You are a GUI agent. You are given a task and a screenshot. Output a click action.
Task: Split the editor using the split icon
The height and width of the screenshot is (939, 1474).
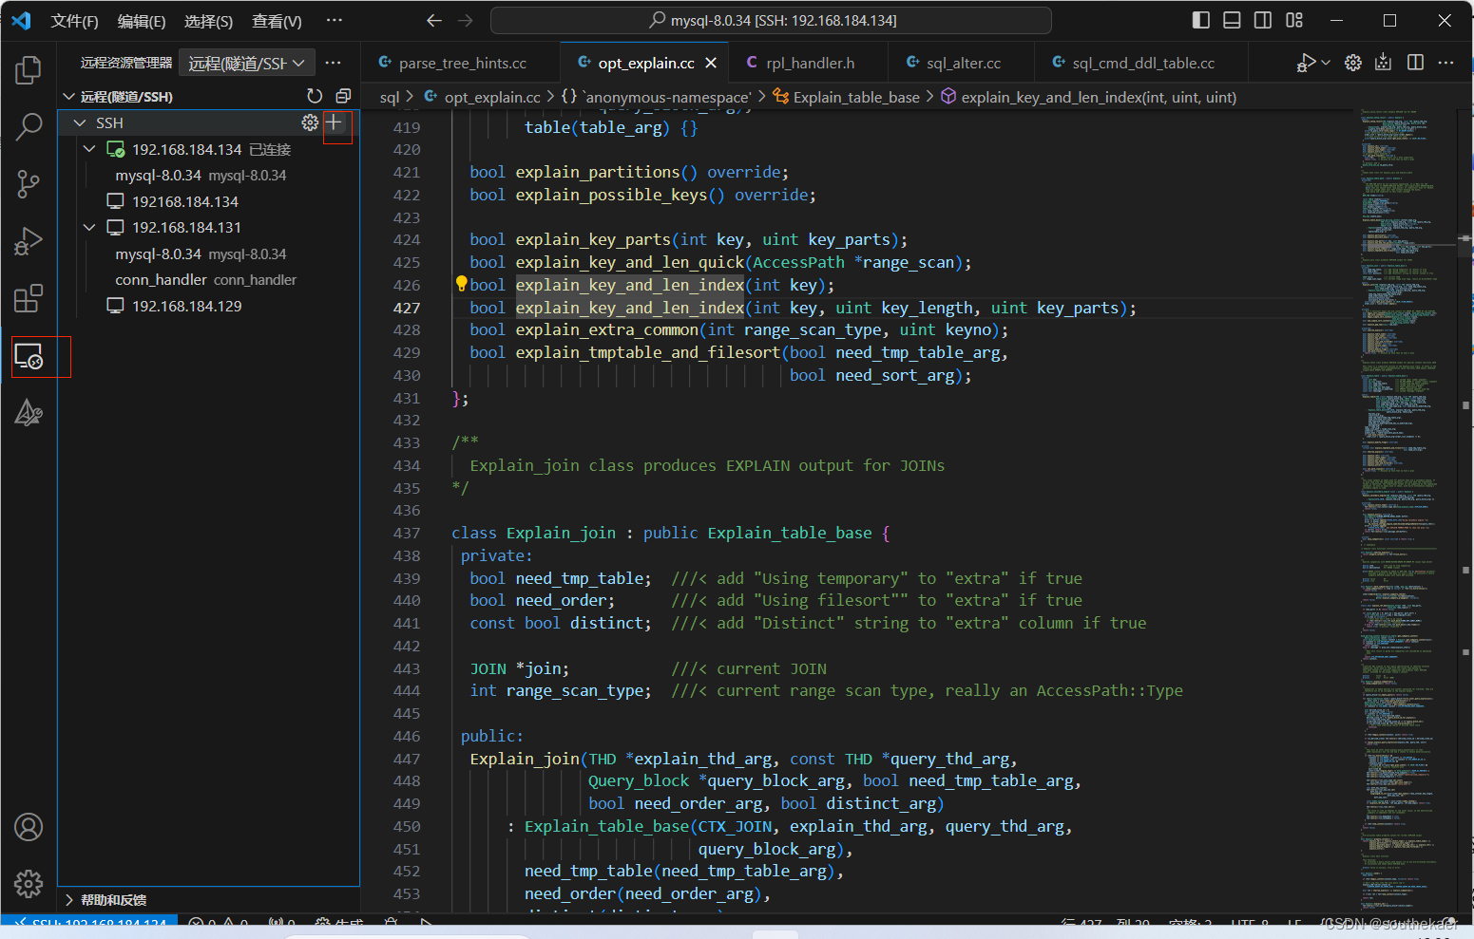(x=1415, y=62)
